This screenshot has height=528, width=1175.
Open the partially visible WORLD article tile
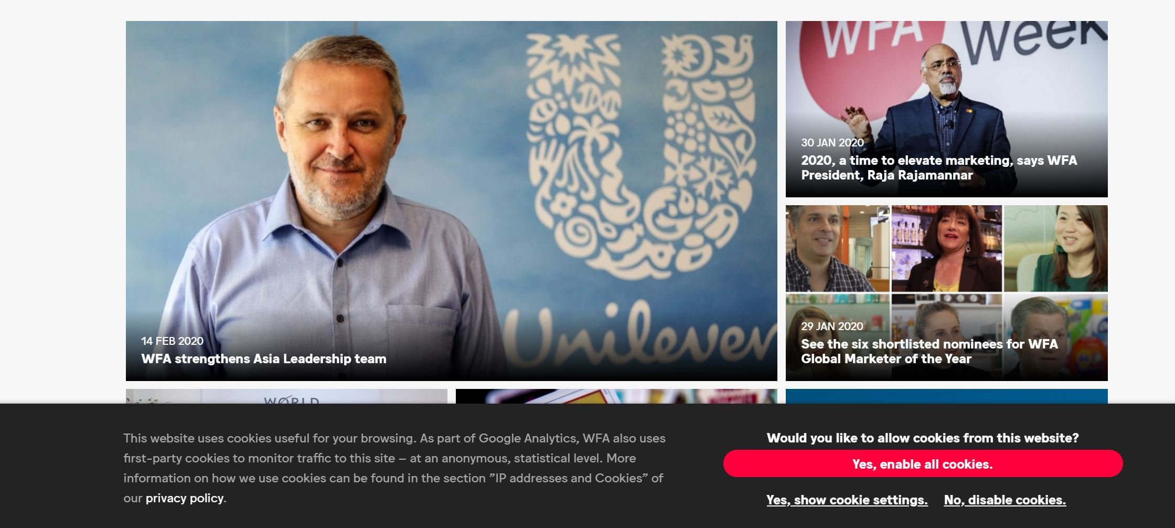pos(286,396)
